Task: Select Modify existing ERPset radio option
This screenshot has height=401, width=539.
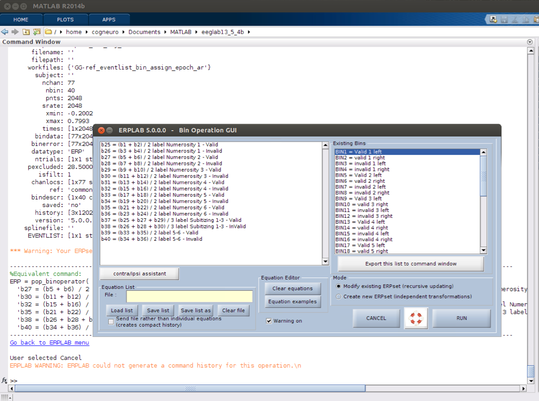Action: [x=338, y=286]
